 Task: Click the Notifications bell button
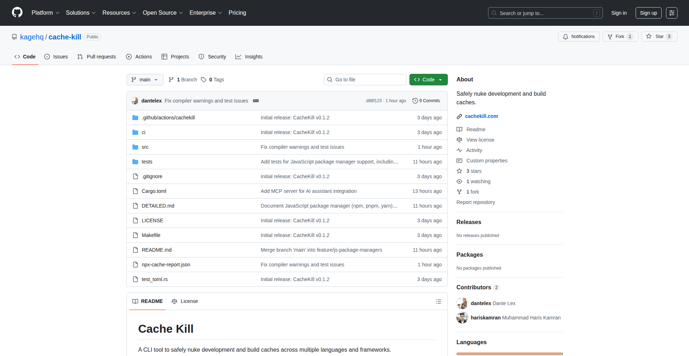578,37
